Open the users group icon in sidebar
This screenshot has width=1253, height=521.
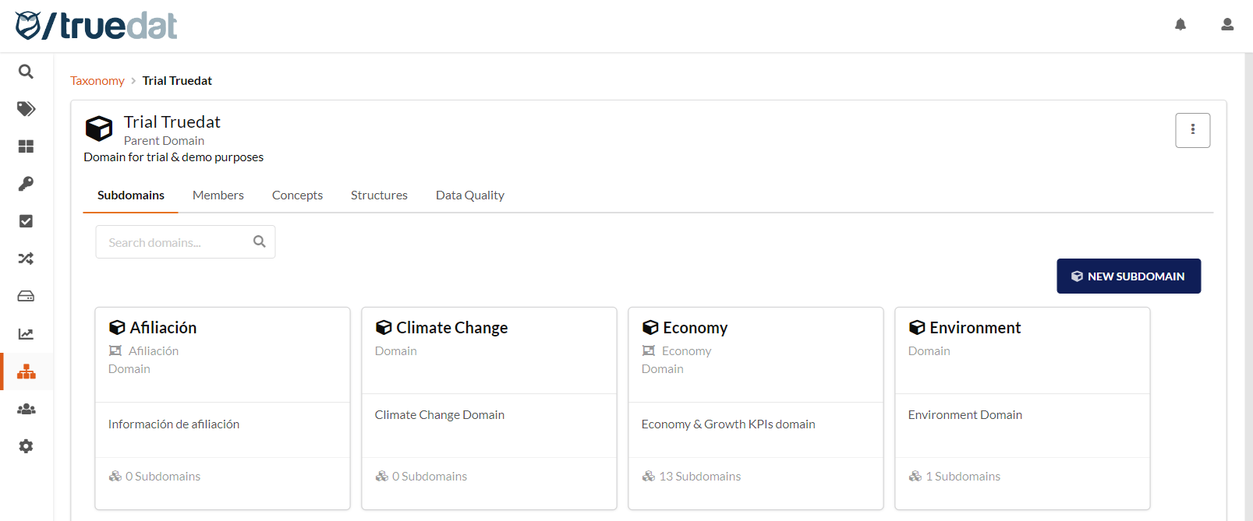[x=26, y=409]
